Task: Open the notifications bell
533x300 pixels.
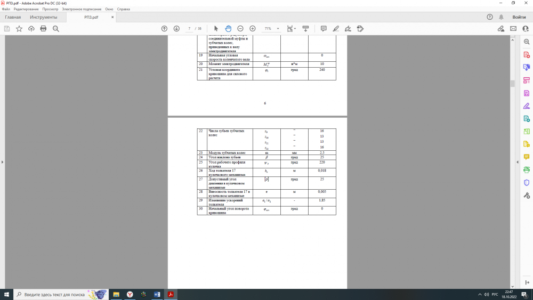Action: pyautogui.click(x=501, y=17)
